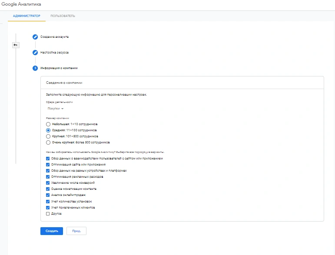Uncheck Анализ онлайн-продаж checkbox
The width and height of the screenshot is (335, 255).
click(x=48, y=195)
